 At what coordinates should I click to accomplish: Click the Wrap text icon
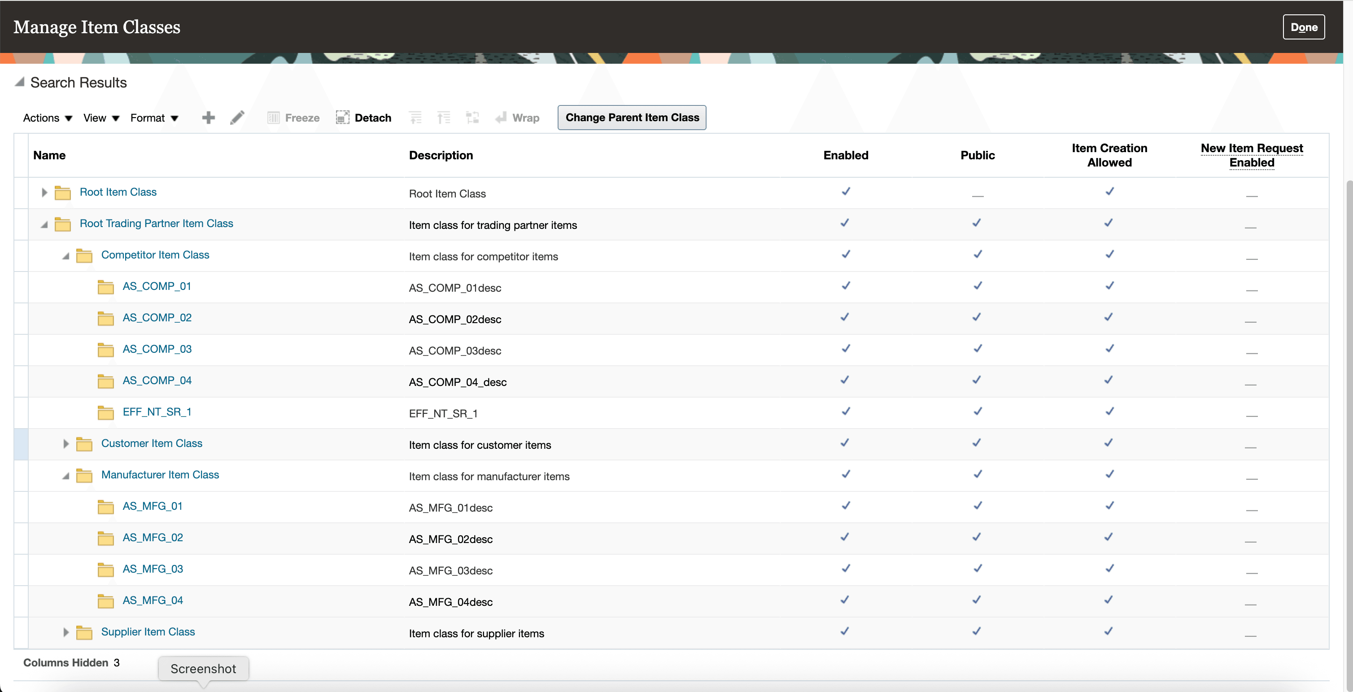pyautogui.click(x=501, y=118)
